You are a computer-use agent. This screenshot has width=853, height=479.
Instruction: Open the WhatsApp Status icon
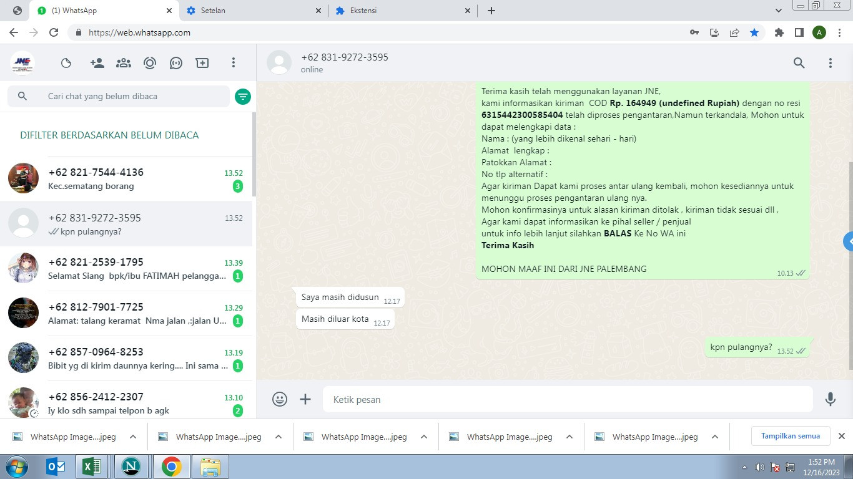(x=66, y=63)
